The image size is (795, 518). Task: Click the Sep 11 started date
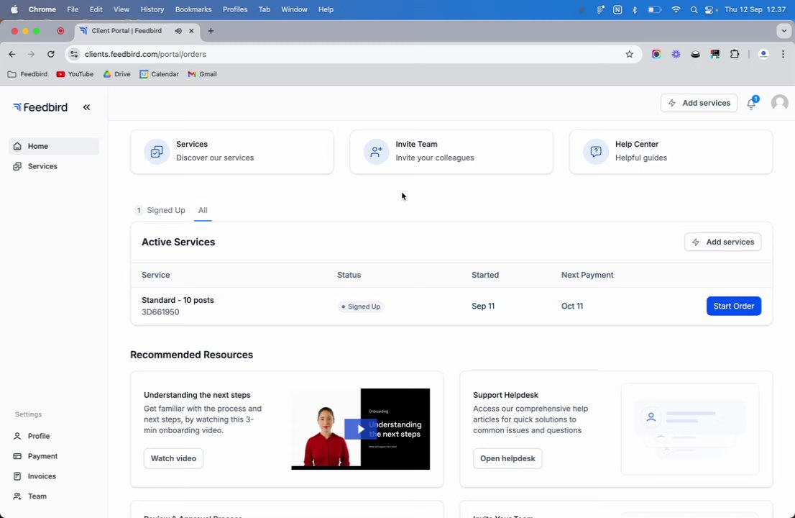(x=483, y=306)
